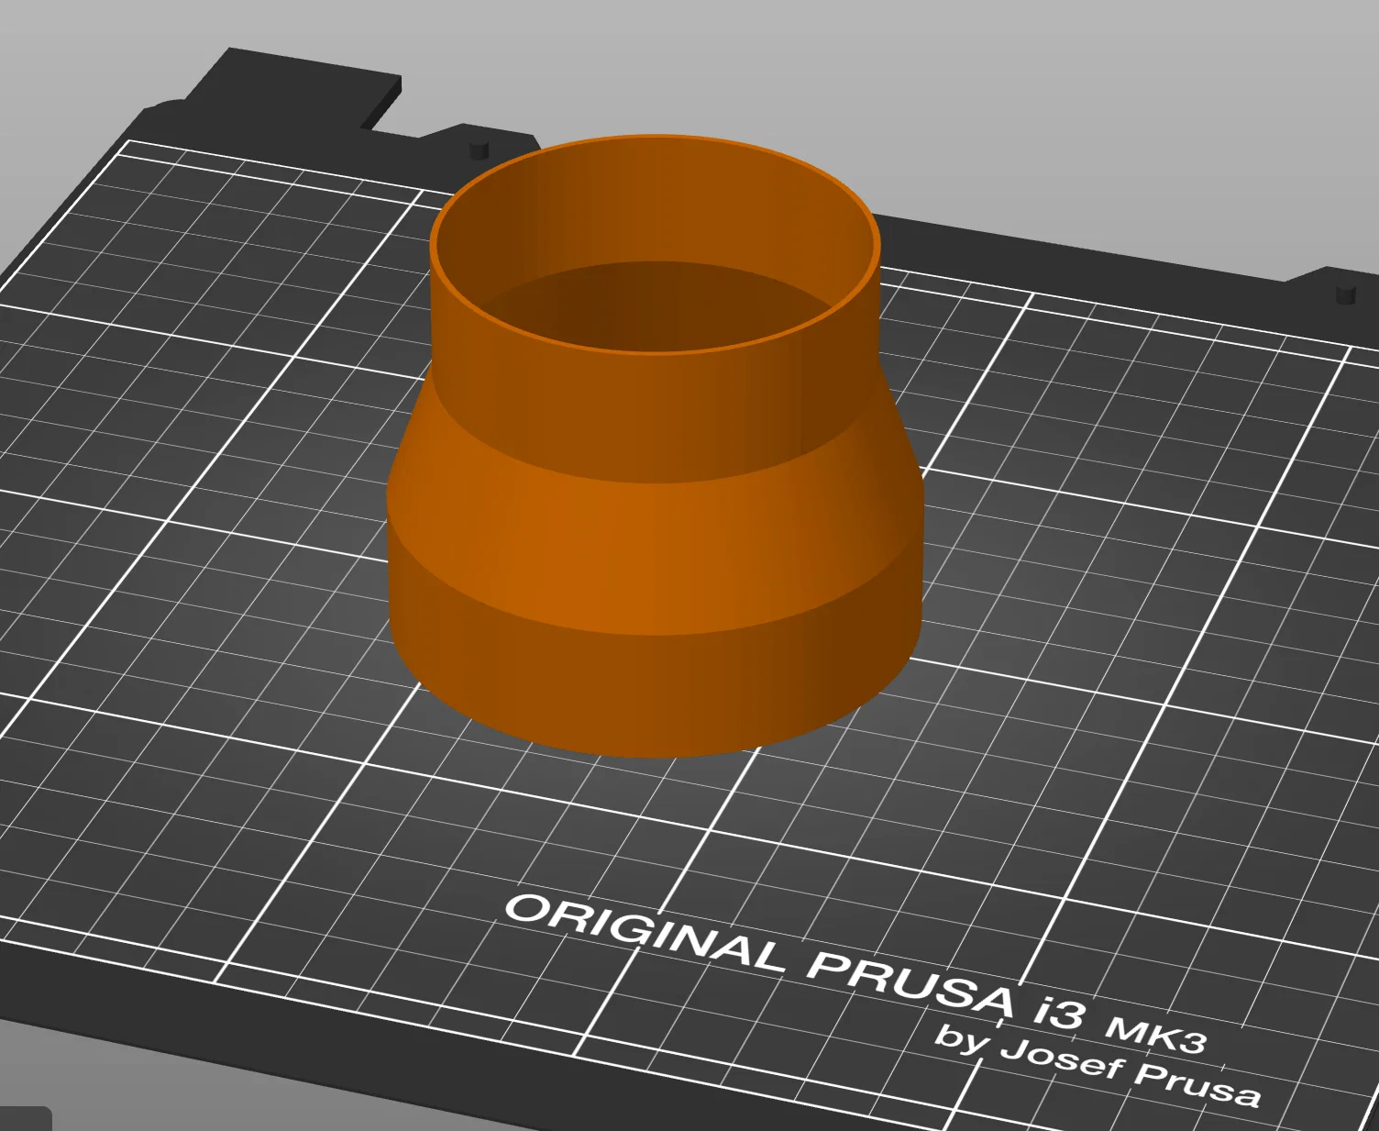This screenshot has width=1379, height=1131.
Task: Click the MK3 text on the print bed
Action: coord(1155,1033)
